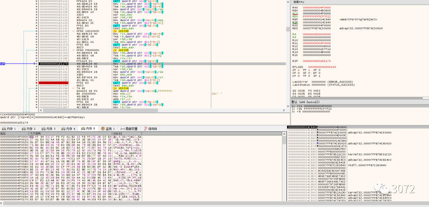The height and width of the screenshot is (207, 429).
Task: Toggle breakpoint bullet at 00000000001E5159
Action: pos(37,44)
